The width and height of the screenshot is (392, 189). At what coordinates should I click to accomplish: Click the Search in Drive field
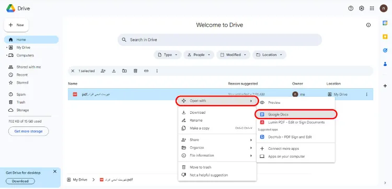pyautogui.click(x=220, y=40)
